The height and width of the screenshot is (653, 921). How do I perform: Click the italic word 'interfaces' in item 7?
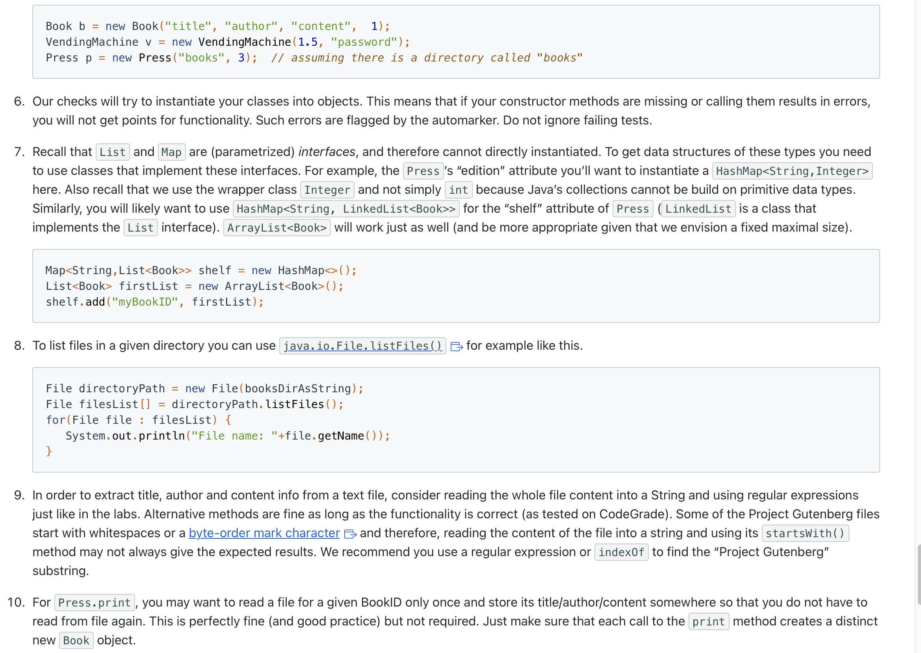point(327,152)
